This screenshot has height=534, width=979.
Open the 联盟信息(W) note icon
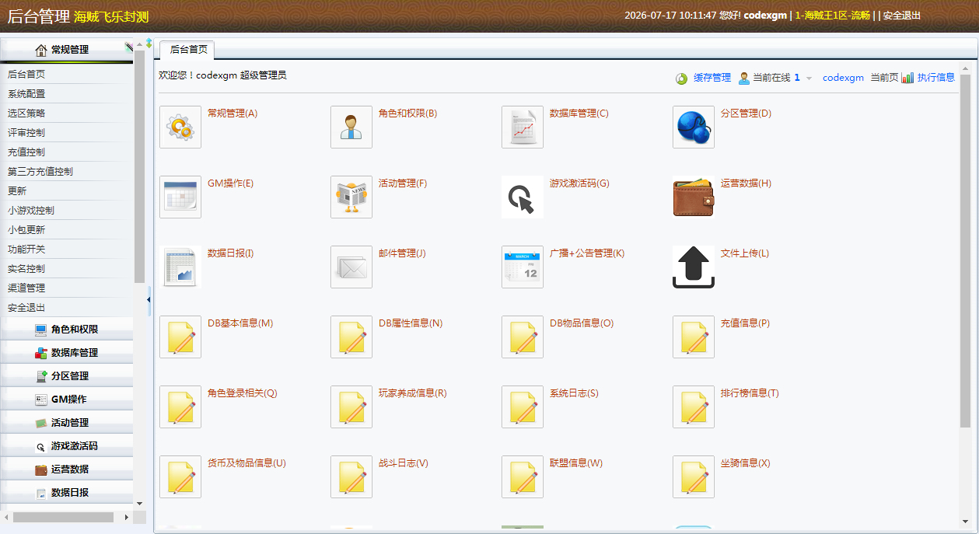pos(523,476)
